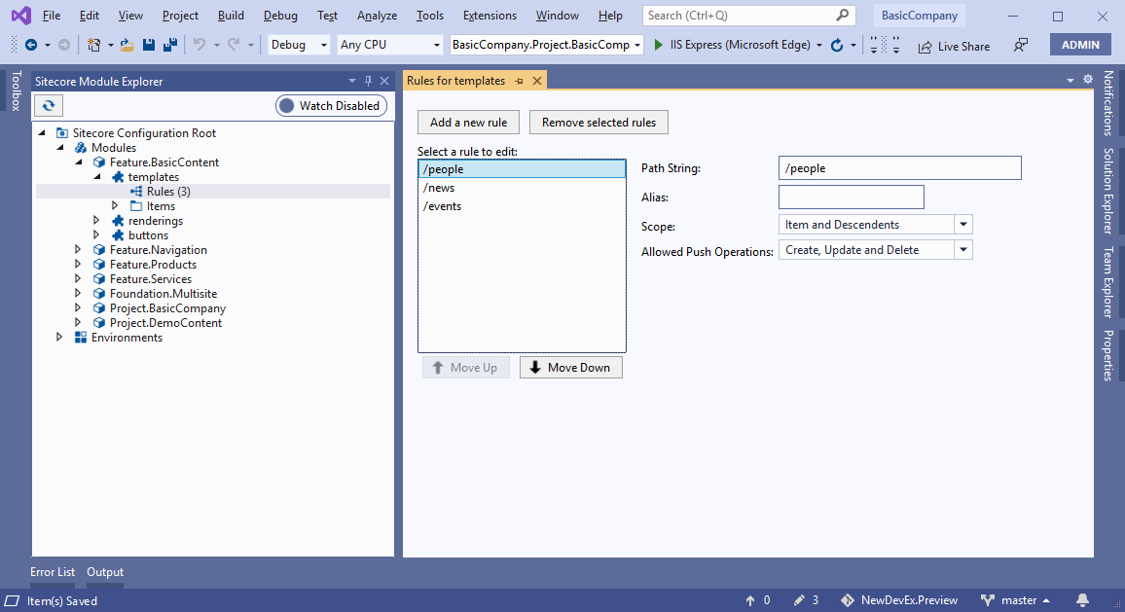The width and height of the screenshot is (1125, 612).
Task: Close the Sitecore Module Explorer panel
Action: point(384,81)
